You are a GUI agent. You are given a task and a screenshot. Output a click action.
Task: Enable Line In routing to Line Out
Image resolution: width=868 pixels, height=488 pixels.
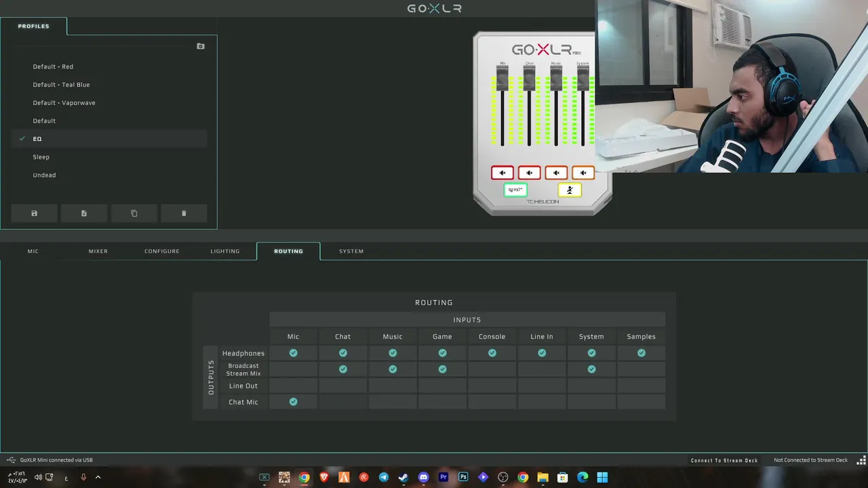point(542,386)
